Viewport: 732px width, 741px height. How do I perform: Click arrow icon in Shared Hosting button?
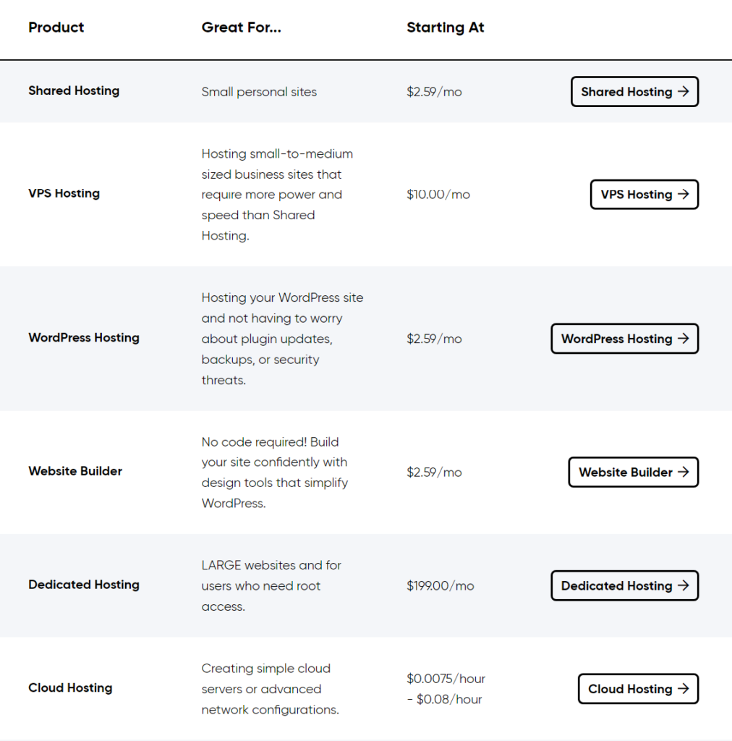click(x=683, y=92)
